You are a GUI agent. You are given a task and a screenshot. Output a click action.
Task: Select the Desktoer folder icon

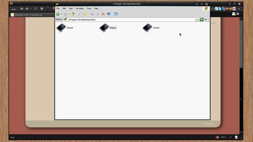pos(147,28)
